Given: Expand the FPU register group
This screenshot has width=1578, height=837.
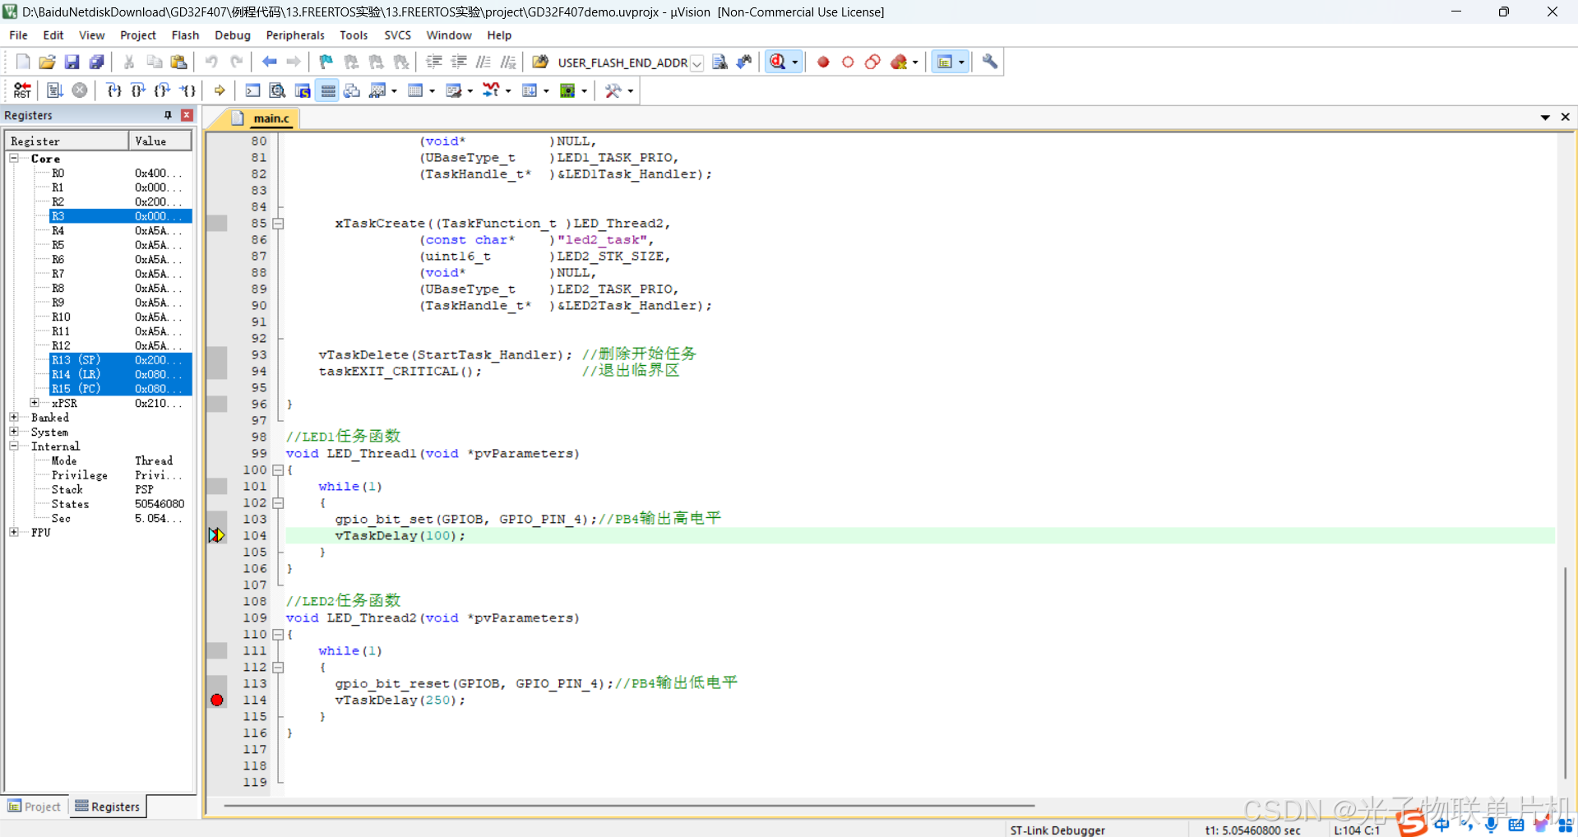Looking at the screenshot, I should 14,532.
